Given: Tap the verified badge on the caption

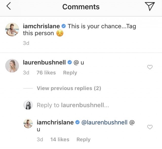Looking at the screenshot, I should 64,26.
